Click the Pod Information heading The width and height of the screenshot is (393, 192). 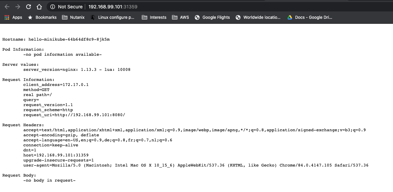click(23, 49)
